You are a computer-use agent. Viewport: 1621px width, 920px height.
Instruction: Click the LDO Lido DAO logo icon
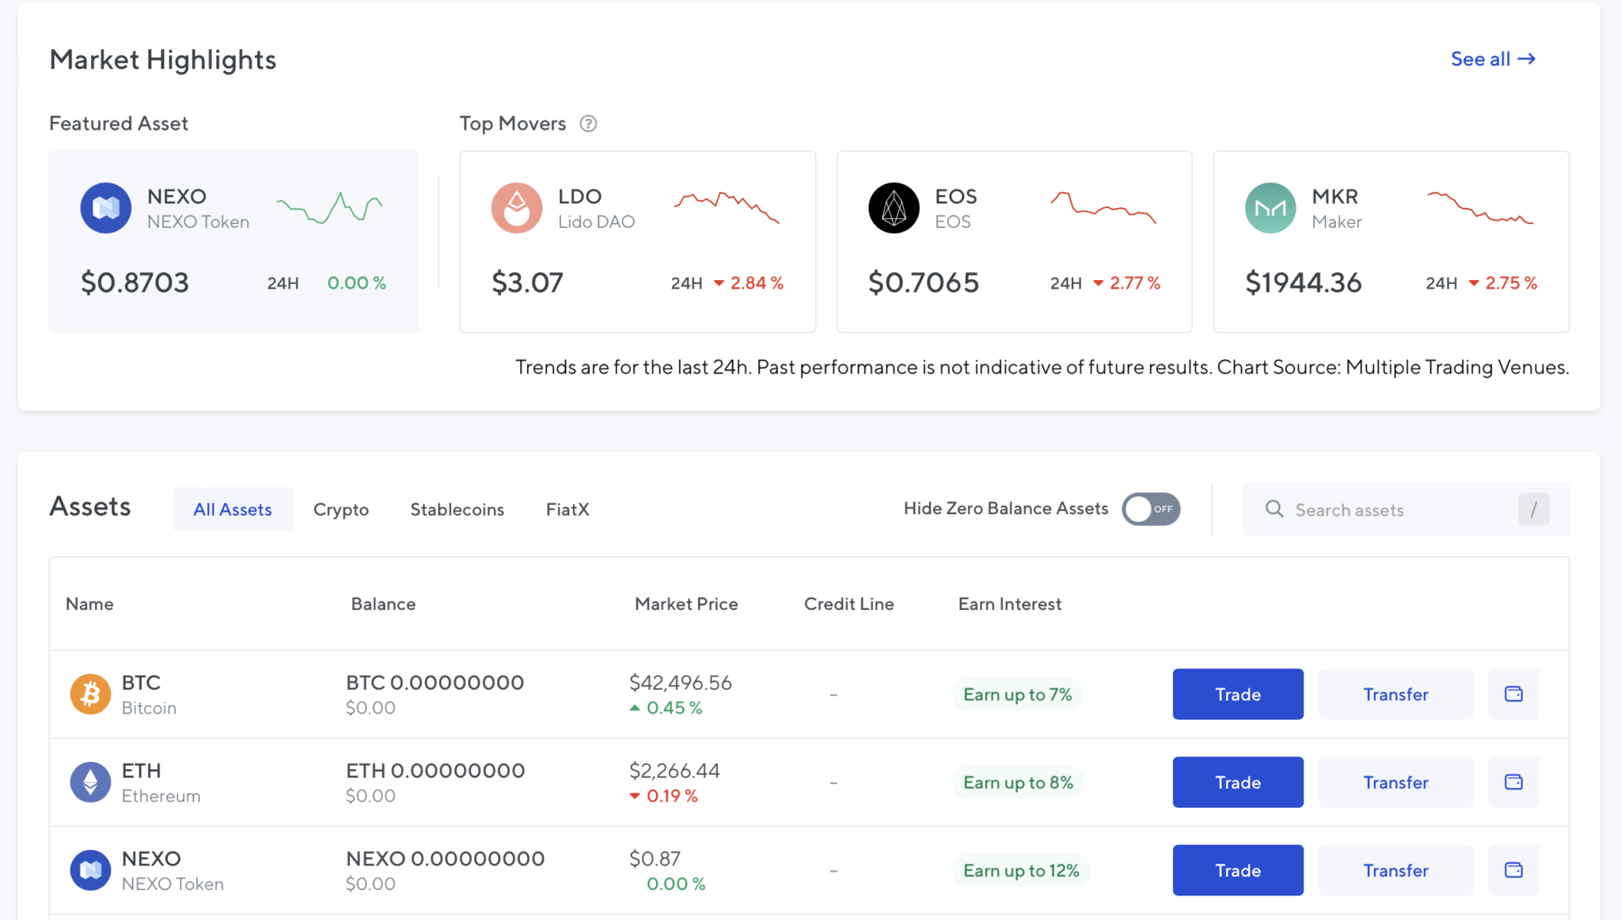(515, 208)
